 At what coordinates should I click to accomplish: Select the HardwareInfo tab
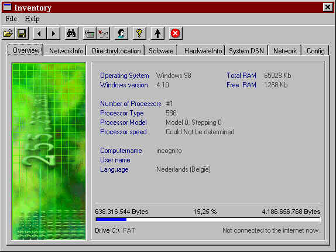pos(203,51)
